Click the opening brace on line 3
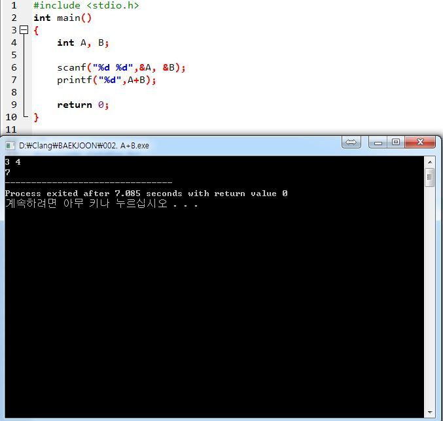 pyautogui.click(x=36, y=30)
